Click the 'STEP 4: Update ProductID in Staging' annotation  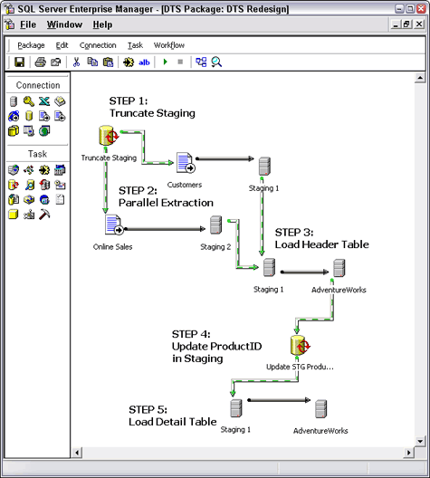point(216,347)
